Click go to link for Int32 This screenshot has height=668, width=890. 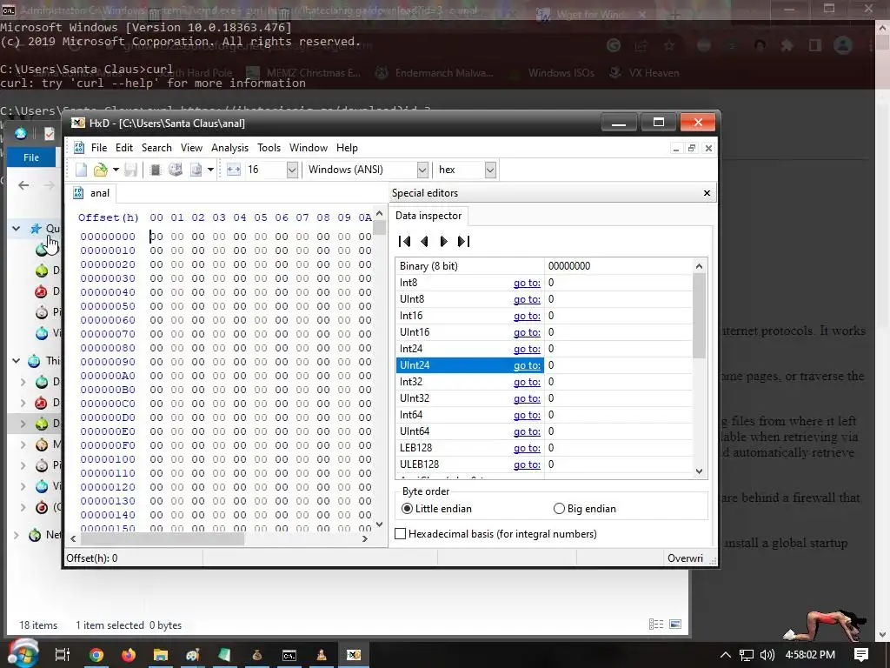(527, 382)
